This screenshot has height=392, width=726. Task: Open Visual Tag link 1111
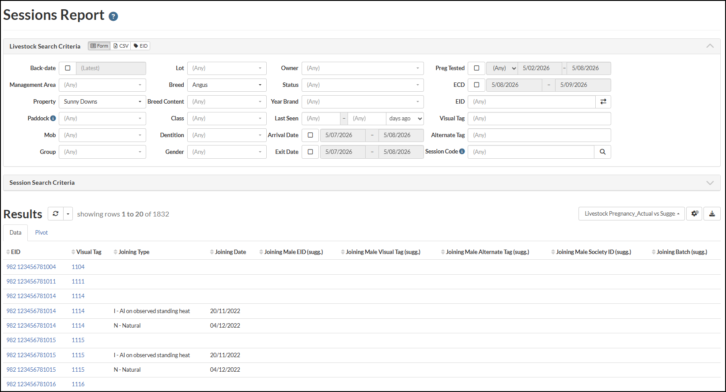tap(78, 281)
